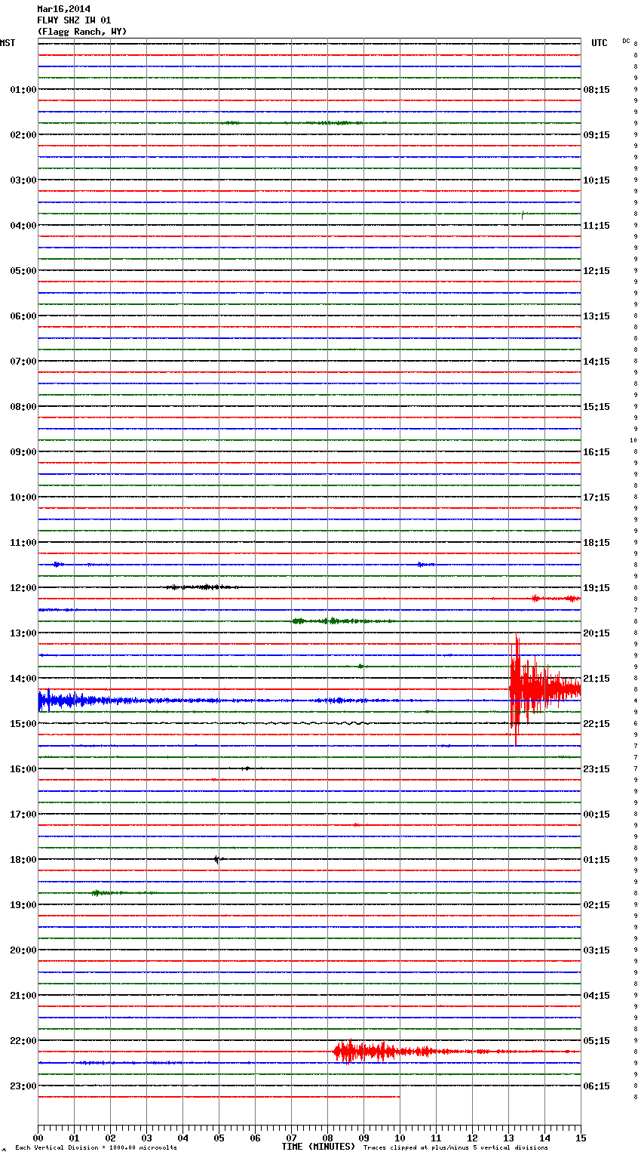Click the 15:00 MST time label

tap(23, 724)
